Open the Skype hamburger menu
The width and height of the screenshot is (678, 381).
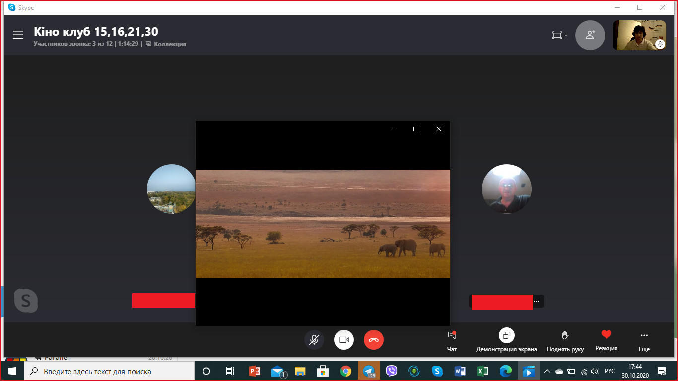[x=18, y=35]
